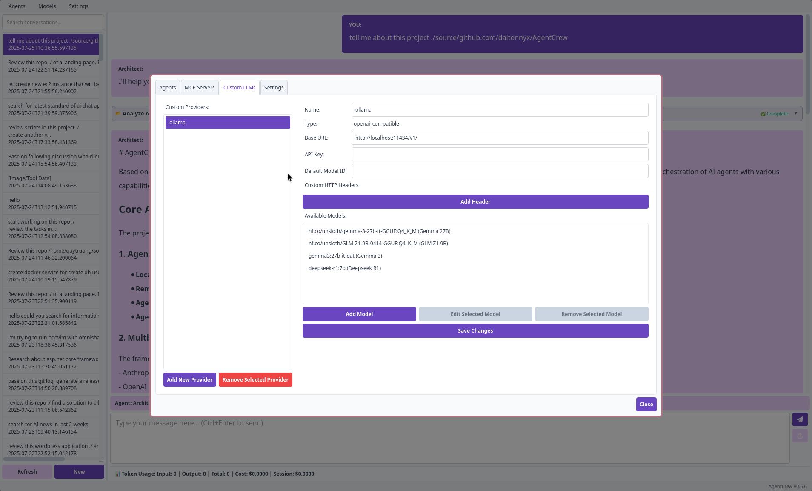Open 'let create new ec2 instance' conversation

click(51, 88)
